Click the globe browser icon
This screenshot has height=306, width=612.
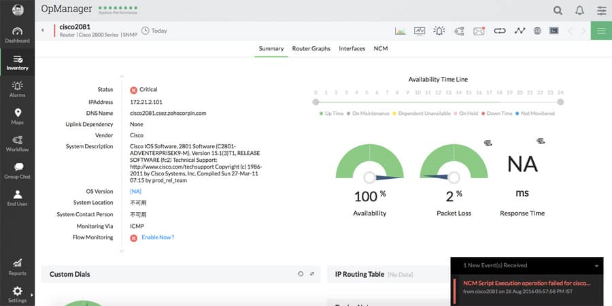coord(537,31)
